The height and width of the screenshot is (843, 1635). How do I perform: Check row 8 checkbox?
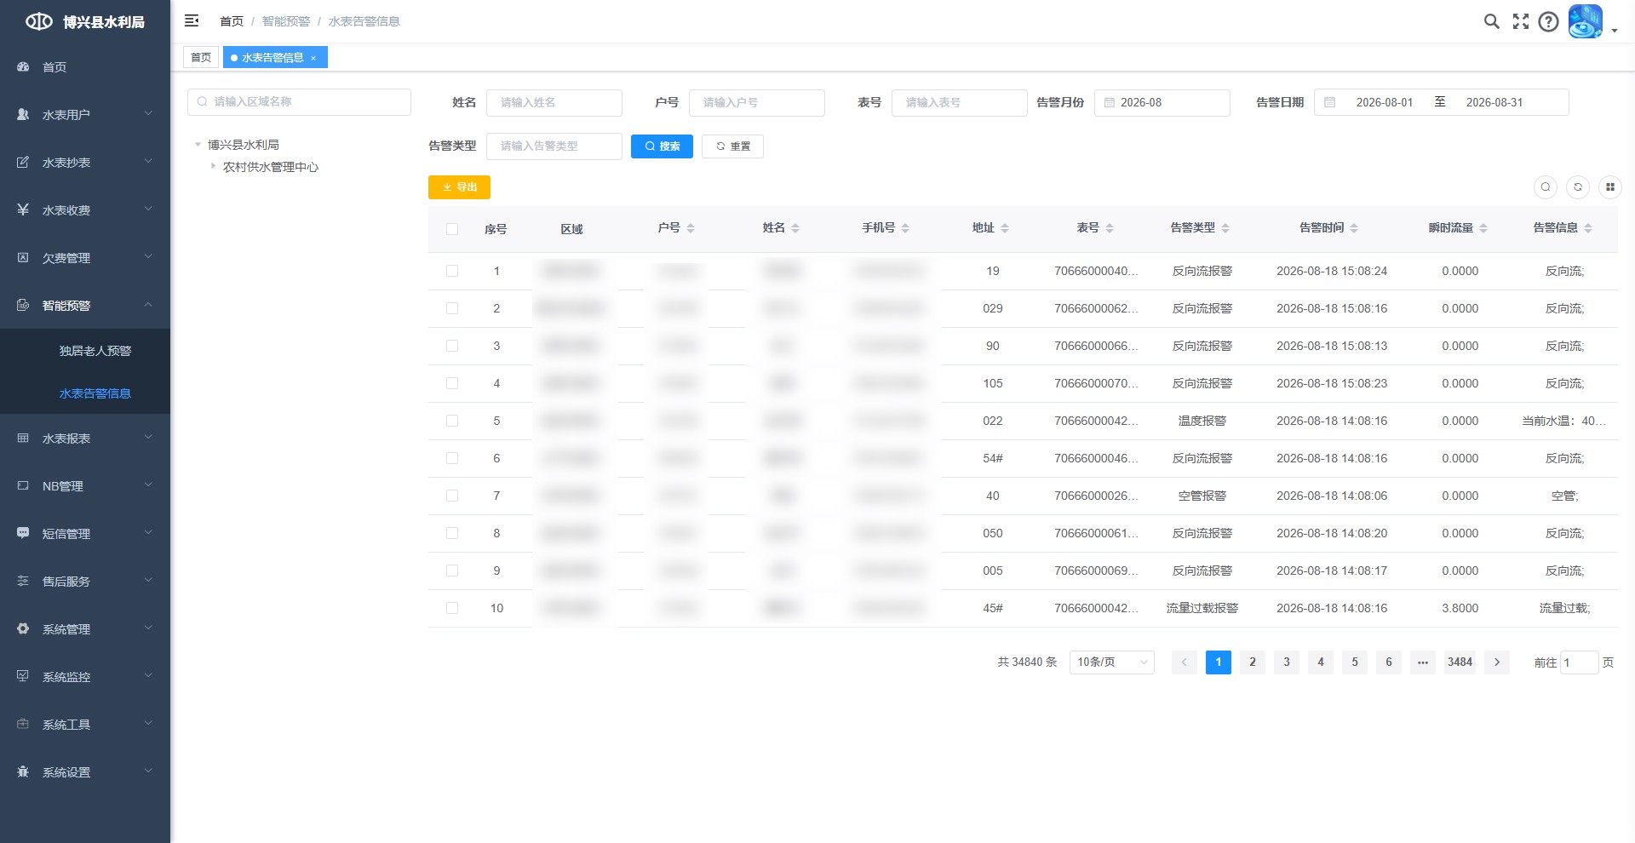coord(452,533)
